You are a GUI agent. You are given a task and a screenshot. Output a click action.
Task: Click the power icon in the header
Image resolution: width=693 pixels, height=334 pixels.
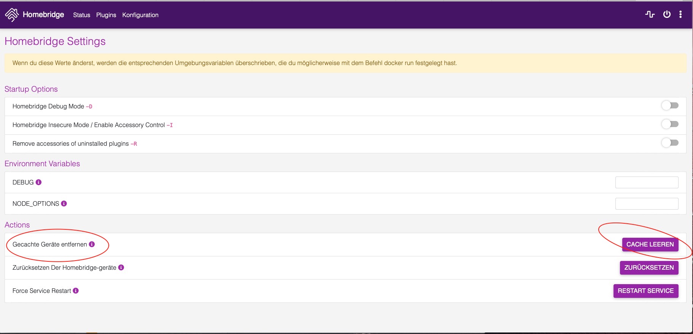tap(667, 14)
